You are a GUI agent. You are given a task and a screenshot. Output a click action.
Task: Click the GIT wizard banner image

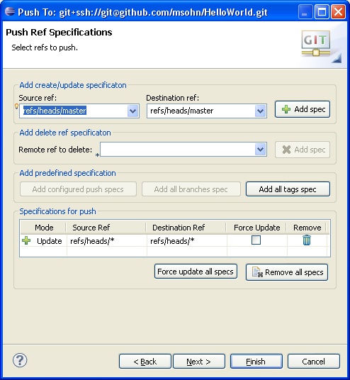[x=318, y=46]
